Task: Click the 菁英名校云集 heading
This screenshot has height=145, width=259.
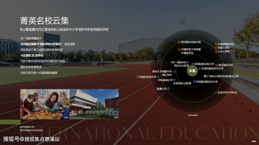Action: point(44,21)
